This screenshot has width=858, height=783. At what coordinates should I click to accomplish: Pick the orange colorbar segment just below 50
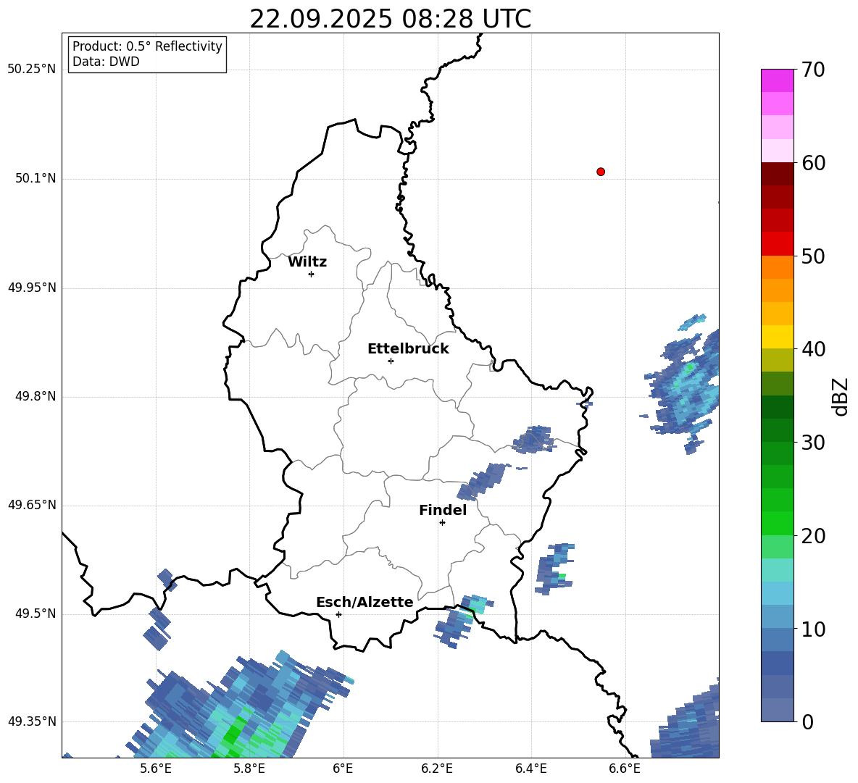pos(777,267)
